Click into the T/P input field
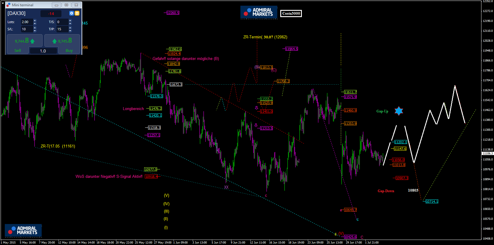The width and height of the screenshot is (494, 245). [62, 29]
